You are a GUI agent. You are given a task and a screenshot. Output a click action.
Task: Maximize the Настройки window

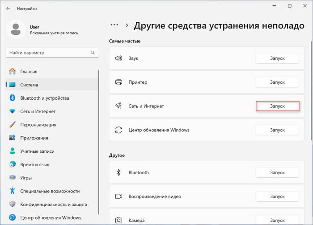click(289, 6)
